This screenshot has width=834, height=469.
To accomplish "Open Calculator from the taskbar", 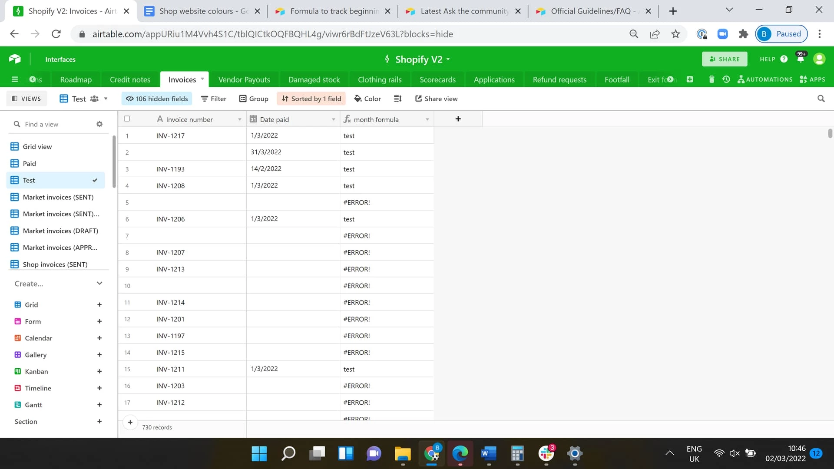I will [x=517, y=454].
